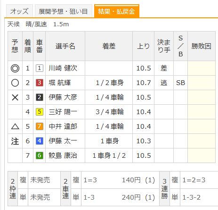Screen dimensions: 218x210
Task: Click 2車連 単 result 1-3
Action: [x=89, y=197]
